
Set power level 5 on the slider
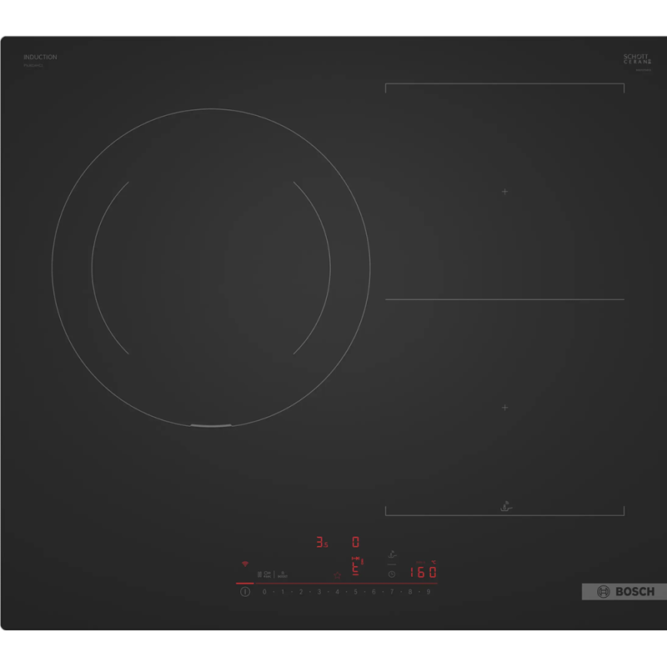(356, 592)
